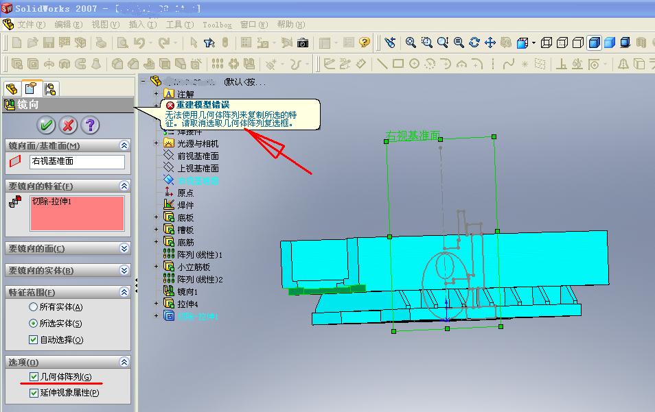Screen dimensions: 655x412
Task: Click the PropertyManager help question button
Action: [x=90, y=125]
